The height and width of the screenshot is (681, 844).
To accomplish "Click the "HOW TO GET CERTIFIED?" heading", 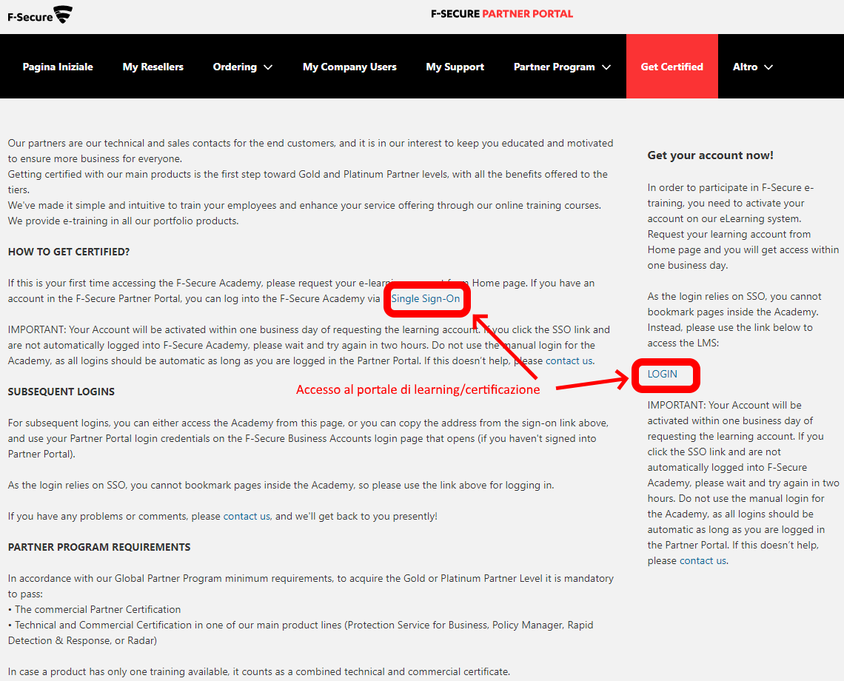I will point(69,252).
